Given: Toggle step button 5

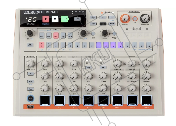Looking at the screenshot, I should pos(70,45).
